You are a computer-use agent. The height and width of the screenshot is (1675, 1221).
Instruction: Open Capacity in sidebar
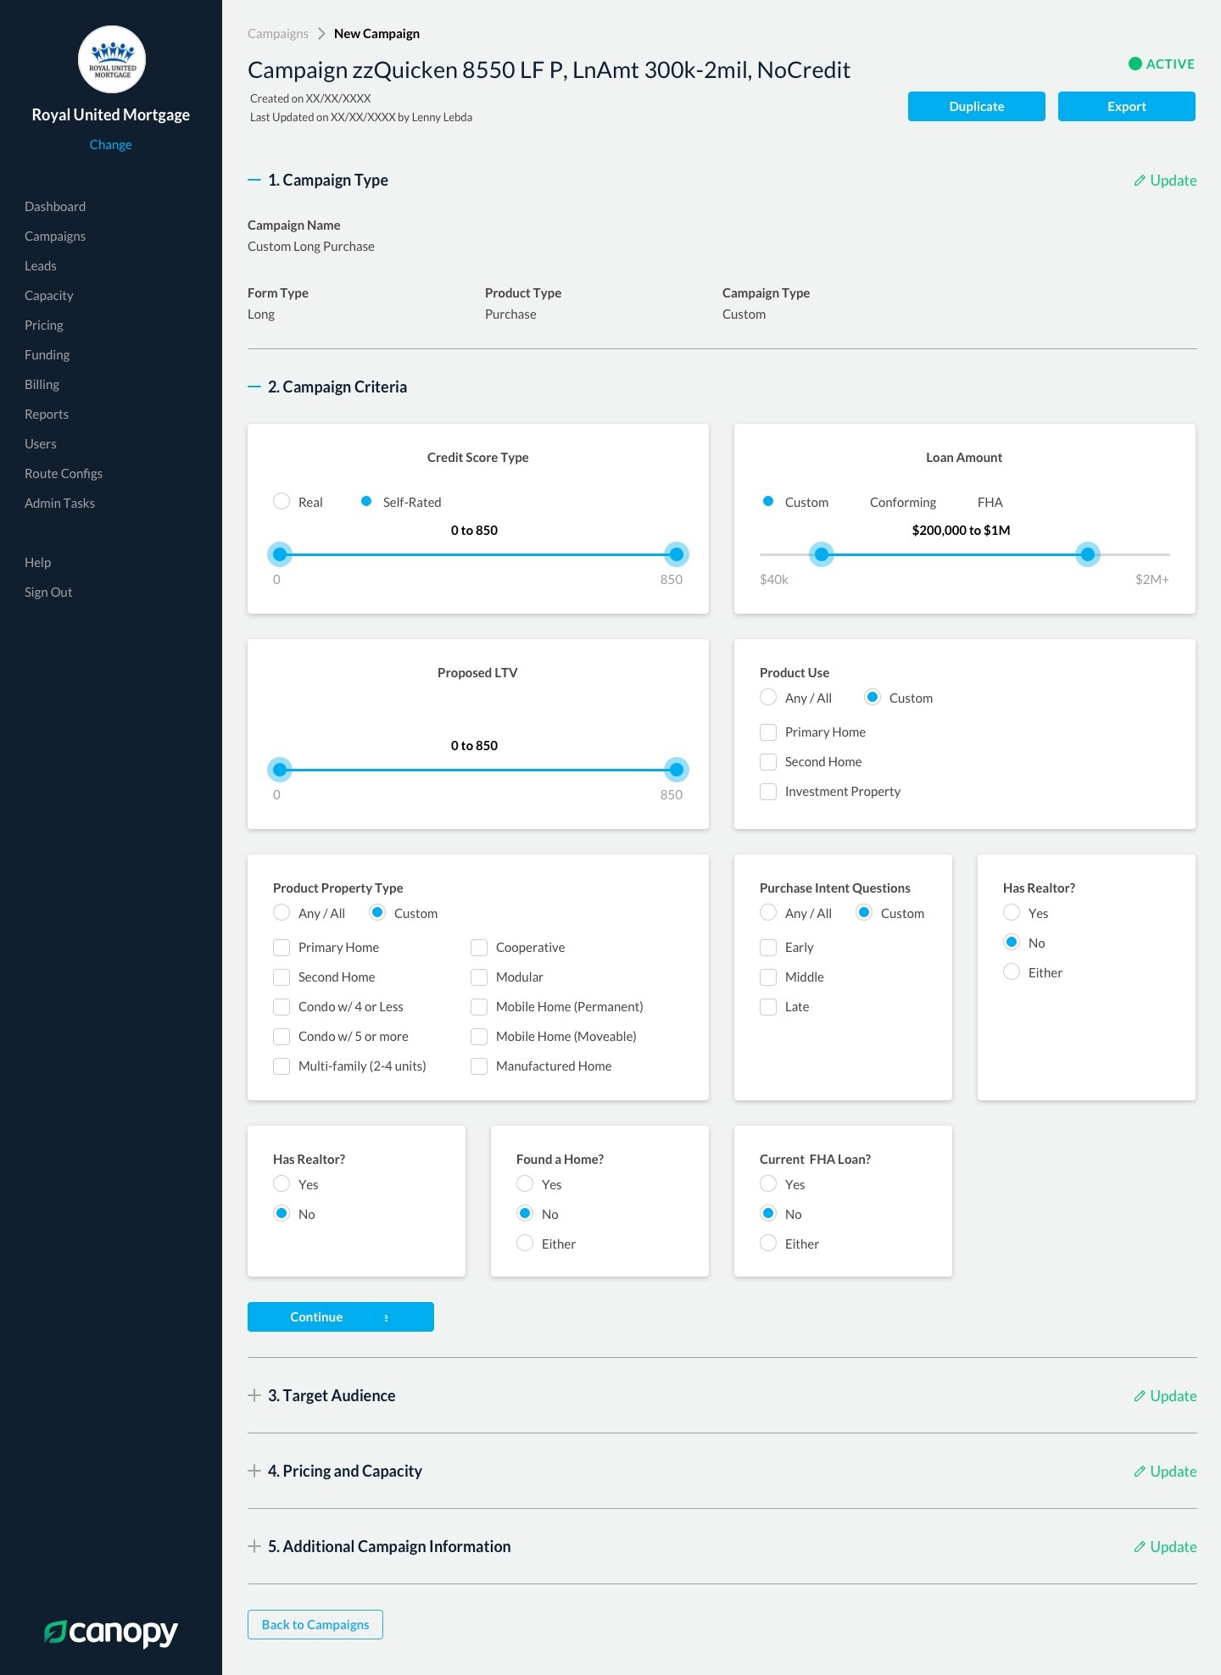[x=49, y=295]
